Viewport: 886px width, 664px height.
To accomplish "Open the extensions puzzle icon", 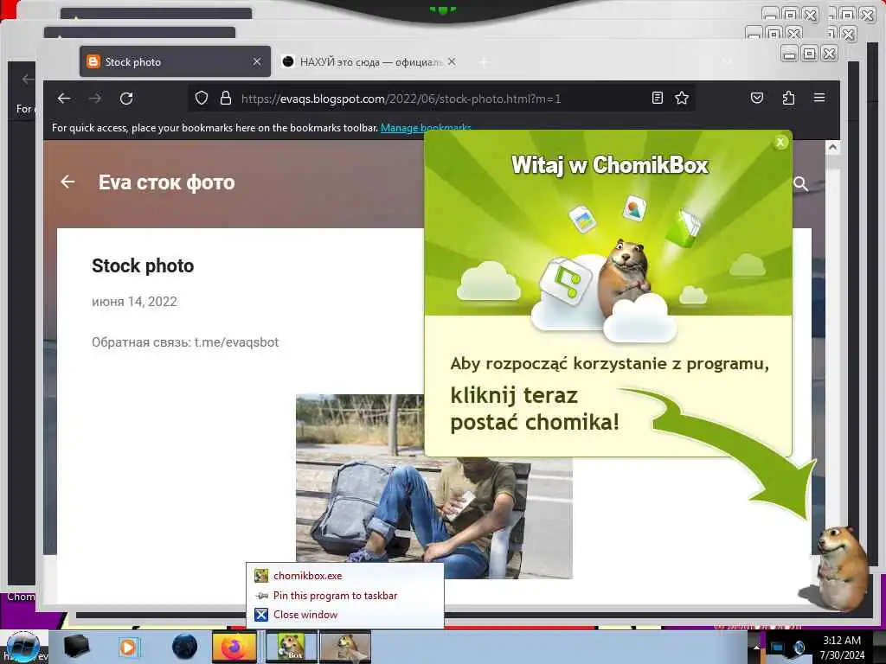I will (x=788, y=99).
